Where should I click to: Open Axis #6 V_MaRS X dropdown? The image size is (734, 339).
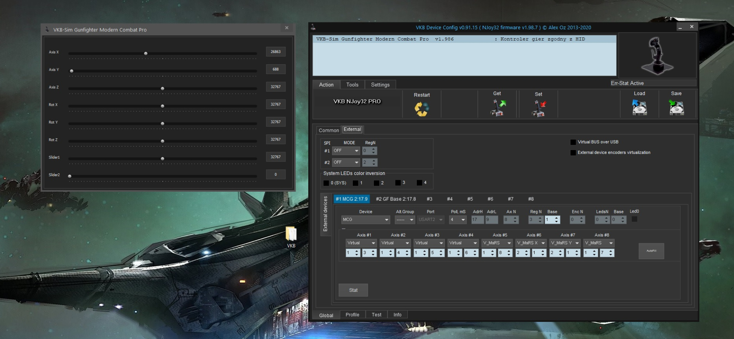click(x=531, y=243)
